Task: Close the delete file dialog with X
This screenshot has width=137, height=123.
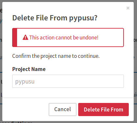Action: (128, 8)
